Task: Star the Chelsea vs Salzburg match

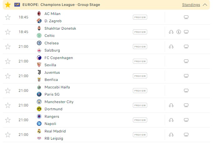Action: [x=8, y=47]
